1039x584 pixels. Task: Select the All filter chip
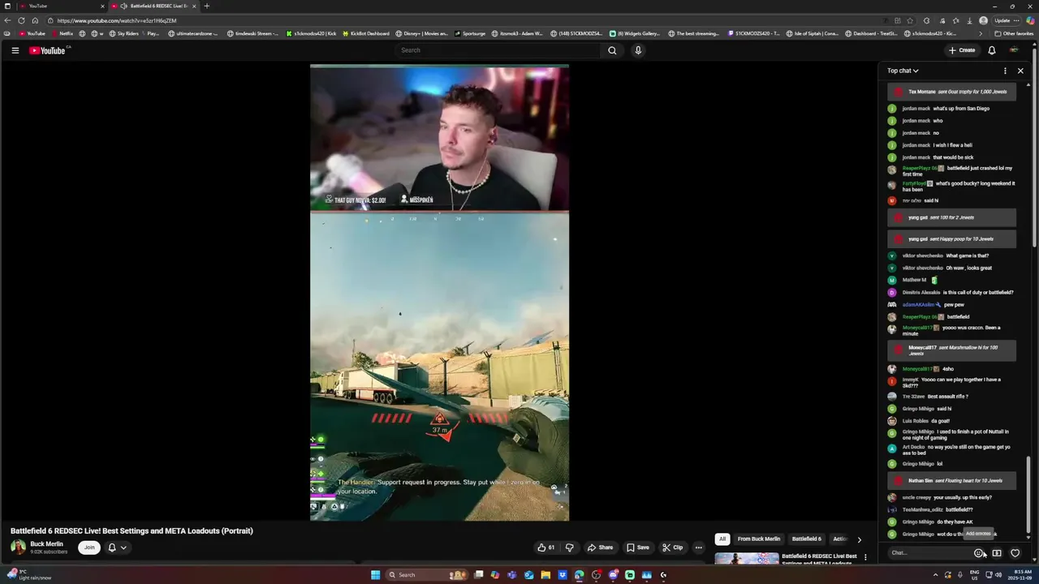(722, 539)
